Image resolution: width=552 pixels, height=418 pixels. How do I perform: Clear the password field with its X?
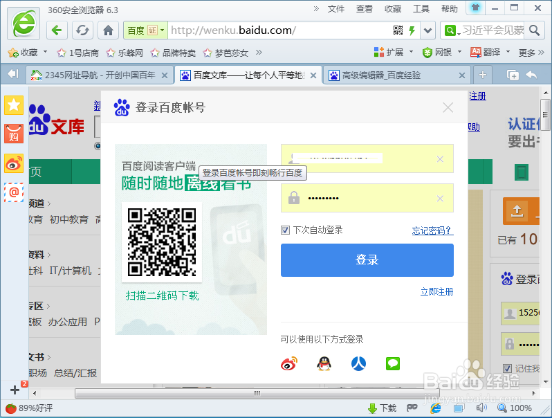440,199
